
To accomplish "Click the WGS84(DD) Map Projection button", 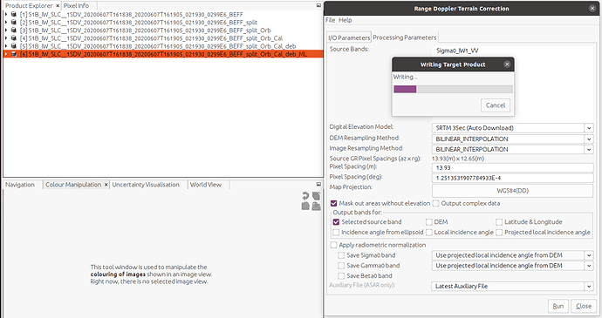I will pyautogui.click(x=512, y=191).
